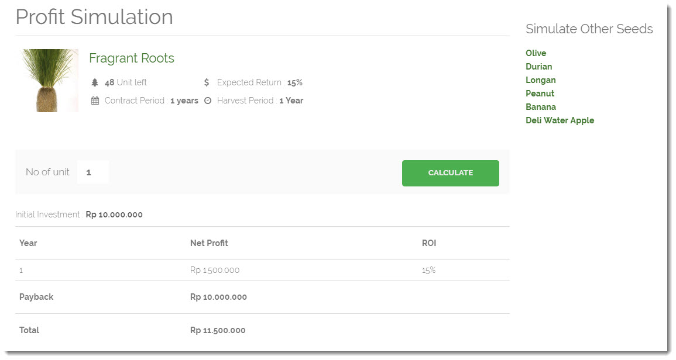
Task: Click the dollar icon beside Expected Return
Action: [x=207, y=82]
